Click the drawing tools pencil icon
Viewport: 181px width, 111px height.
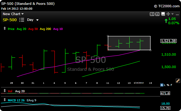(178, 81)
